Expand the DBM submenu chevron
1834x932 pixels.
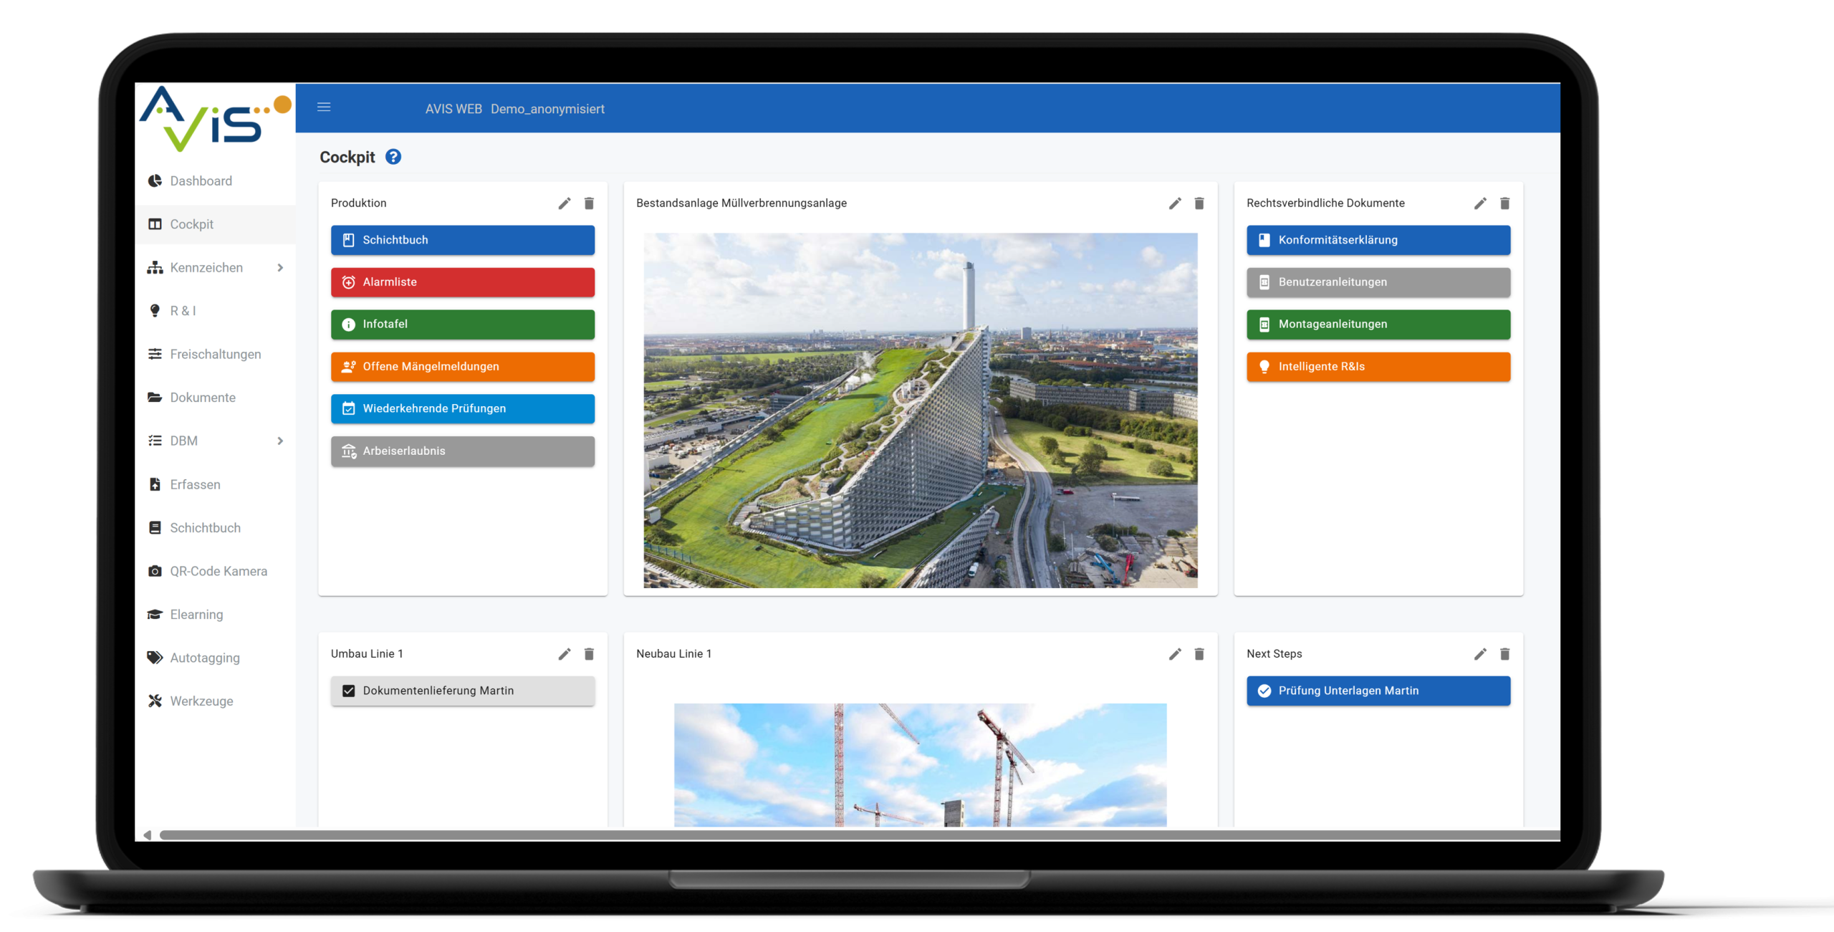click(280, 441)
